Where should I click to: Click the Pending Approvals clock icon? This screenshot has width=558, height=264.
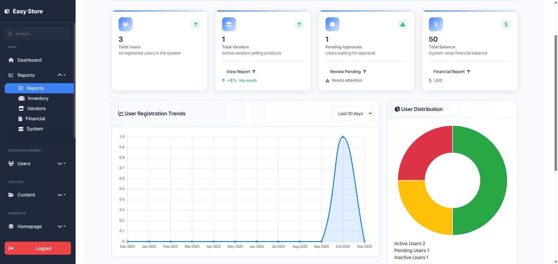pyautogui.click(x=332, y=24)
